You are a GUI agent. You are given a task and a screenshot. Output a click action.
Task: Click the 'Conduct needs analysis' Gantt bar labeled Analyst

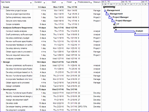pyautogui.click(x=124, y=31)
